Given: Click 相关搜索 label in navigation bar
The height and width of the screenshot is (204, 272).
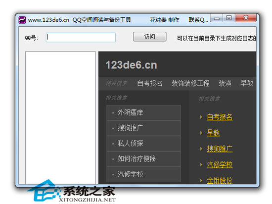Looking at the screenshot, I should [x=116, y=83].
